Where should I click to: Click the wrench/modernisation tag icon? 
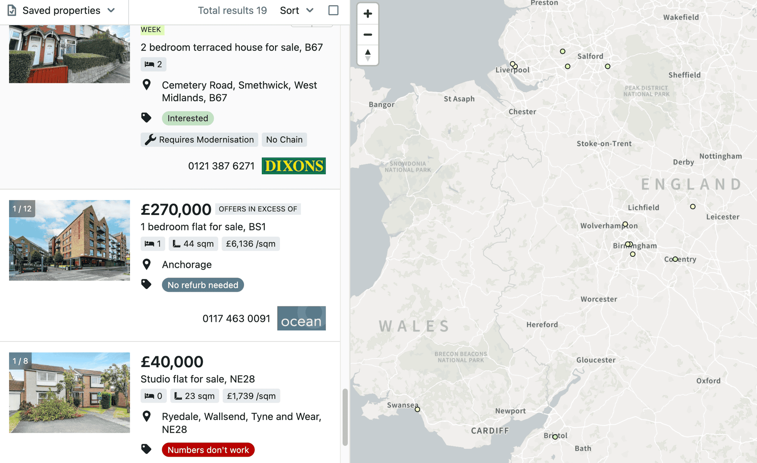click(x=150, y=139)
